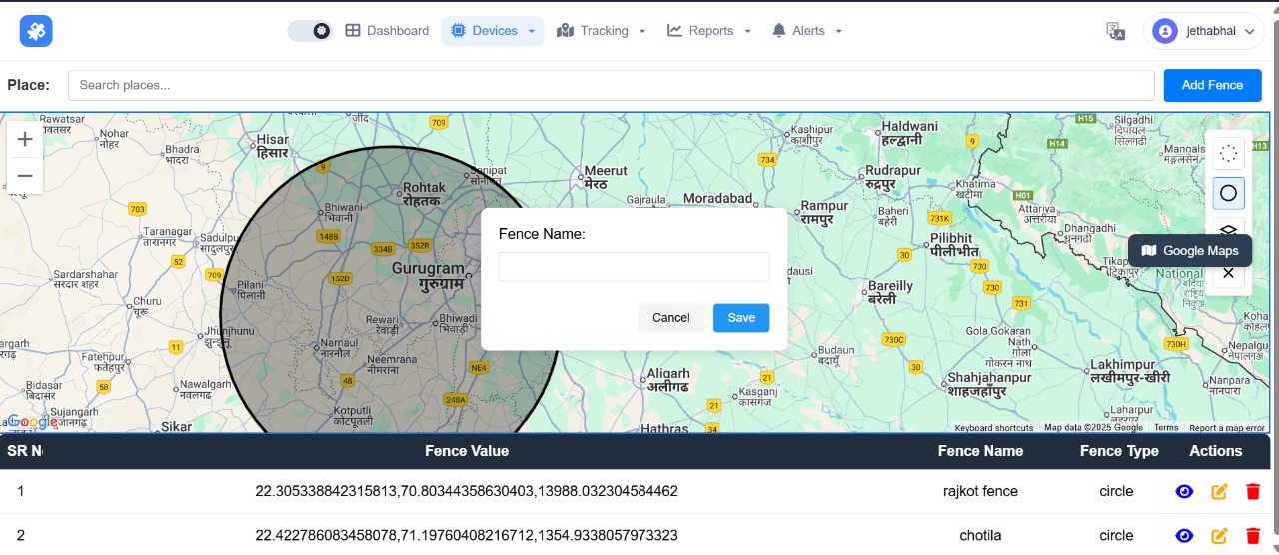Screen dimensions: 1279x555
Task: Delete the rajkot fence row
Action: tap(1253, 491)
